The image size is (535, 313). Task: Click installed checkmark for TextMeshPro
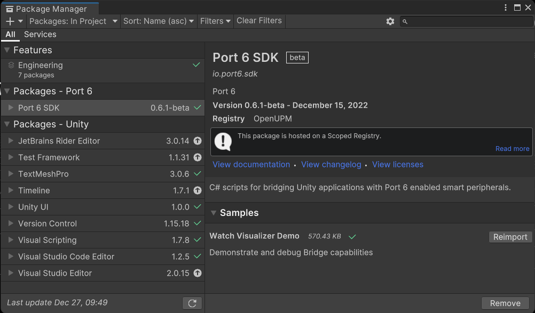coord(198,174)
